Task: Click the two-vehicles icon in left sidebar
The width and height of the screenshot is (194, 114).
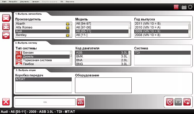Action: click(x=6, y=27)
